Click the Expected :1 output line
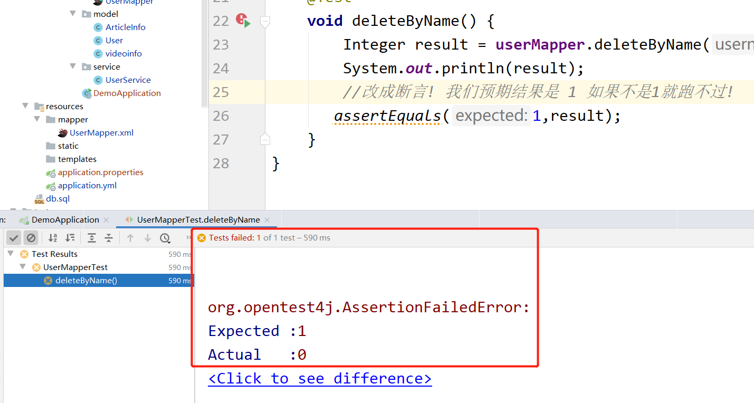This screenshot has height=403, width=754. (x=257, y=331)
